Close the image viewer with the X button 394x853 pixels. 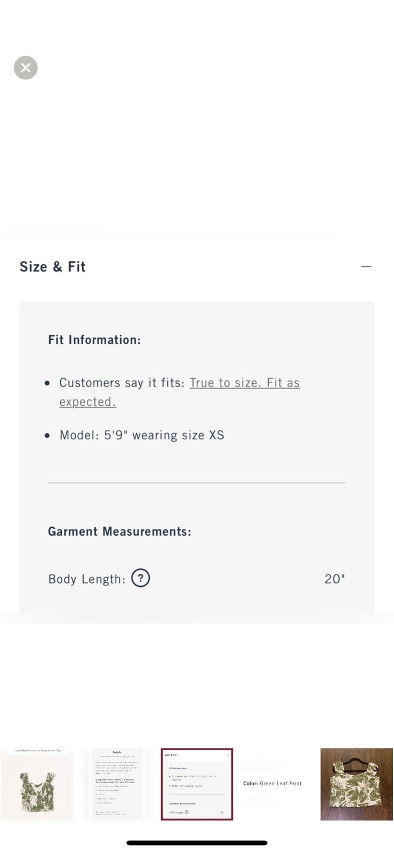[x=26, y=68]
